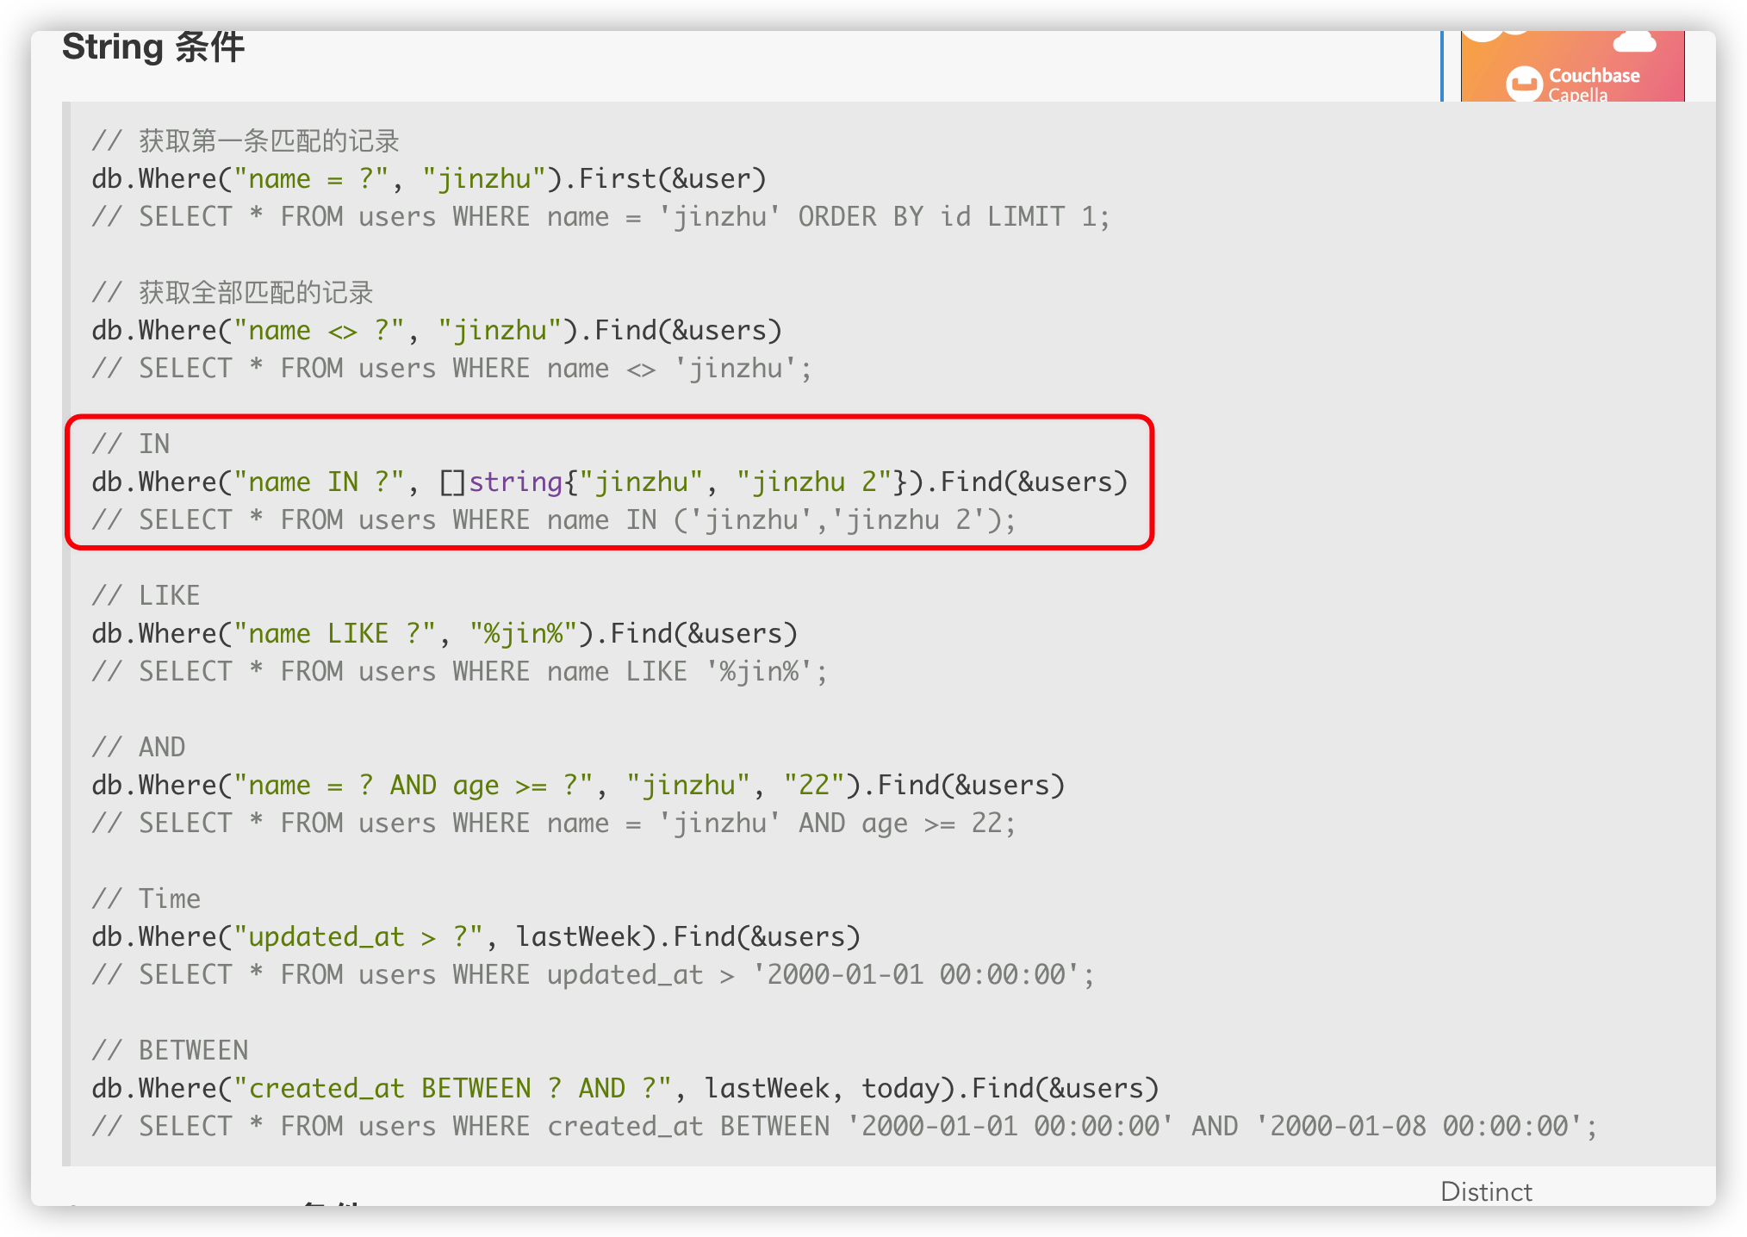Click the Couchbase Capella text label

pos(1594,84)
